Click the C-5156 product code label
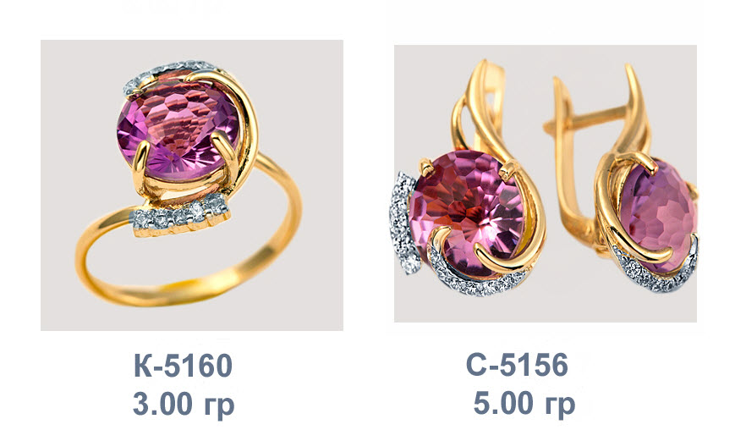The height and width of the screenshot is (430, 746). point(517,365)
